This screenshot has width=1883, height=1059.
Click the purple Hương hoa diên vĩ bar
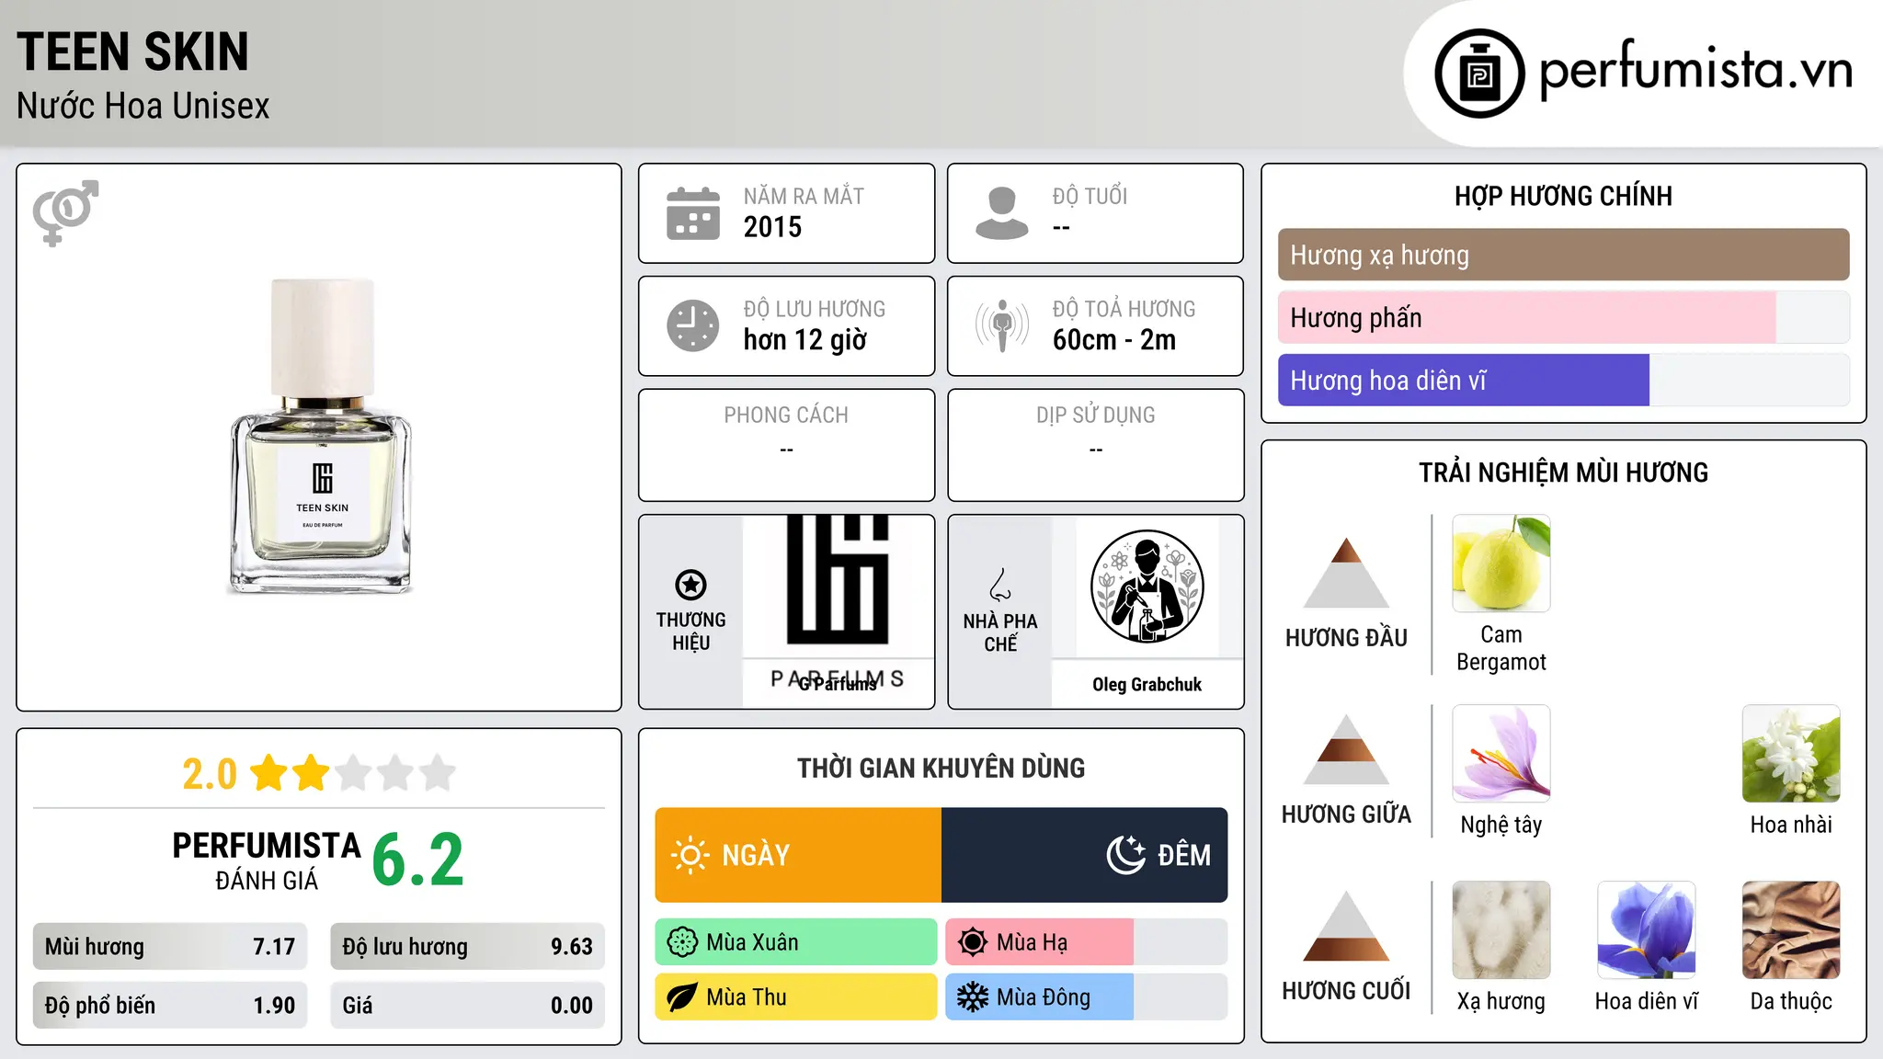(x=1464, y=381)
